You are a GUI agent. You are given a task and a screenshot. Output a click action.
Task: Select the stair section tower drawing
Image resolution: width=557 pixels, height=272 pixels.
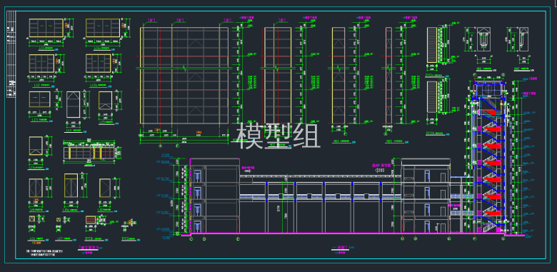click(x=489, y=158)
